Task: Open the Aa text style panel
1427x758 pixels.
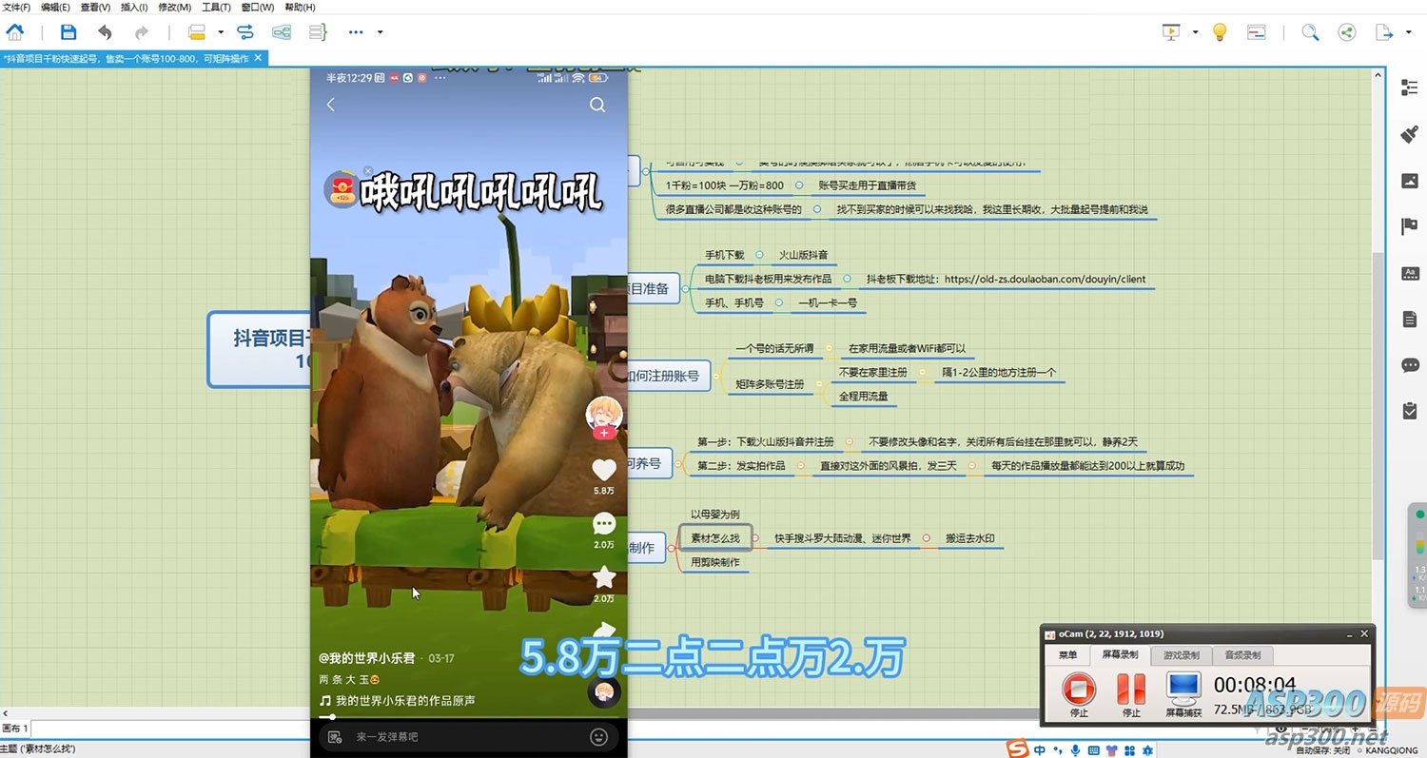Action: point(1410,273)
